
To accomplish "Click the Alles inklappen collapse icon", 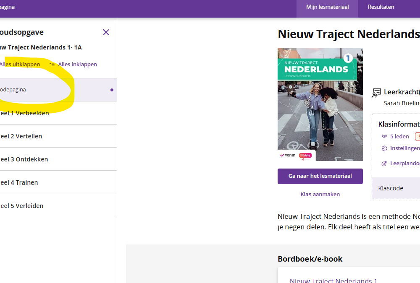I will tap(52, 64).
